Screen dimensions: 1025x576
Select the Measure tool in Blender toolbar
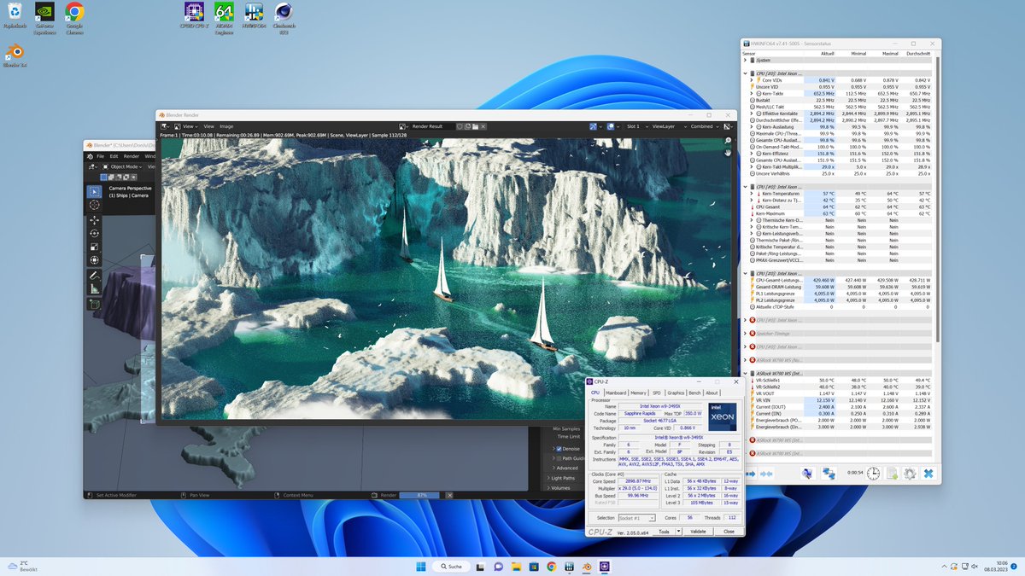[94, 289]
